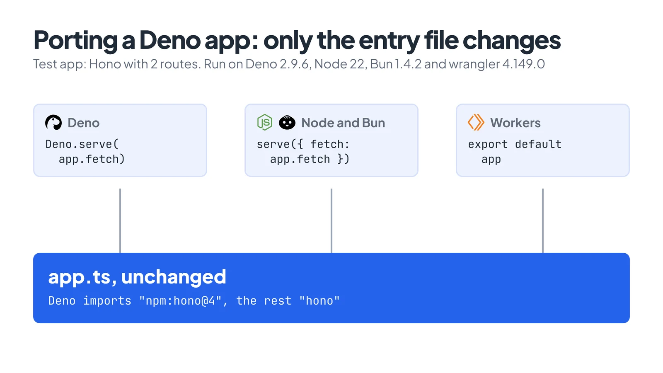Click the green Node.js hexagon icon
Viewport: 663px width, 373px height.
pos(265,123)
